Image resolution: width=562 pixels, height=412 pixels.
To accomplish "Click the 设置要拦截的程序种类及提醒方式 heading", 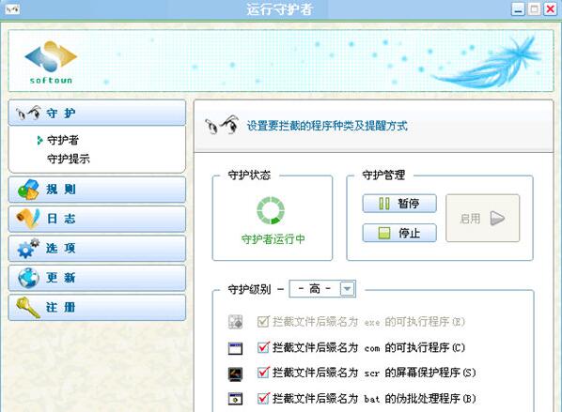I will [x=327, y=126].
